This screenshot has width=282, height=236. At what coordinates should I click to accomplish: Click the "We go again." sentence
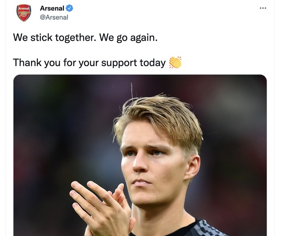click(129, 38)
